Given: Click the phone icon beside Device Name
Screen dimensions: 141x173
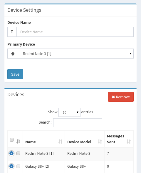Looking at the screenshot, I should pyautogui.click(x=12, y=32).
